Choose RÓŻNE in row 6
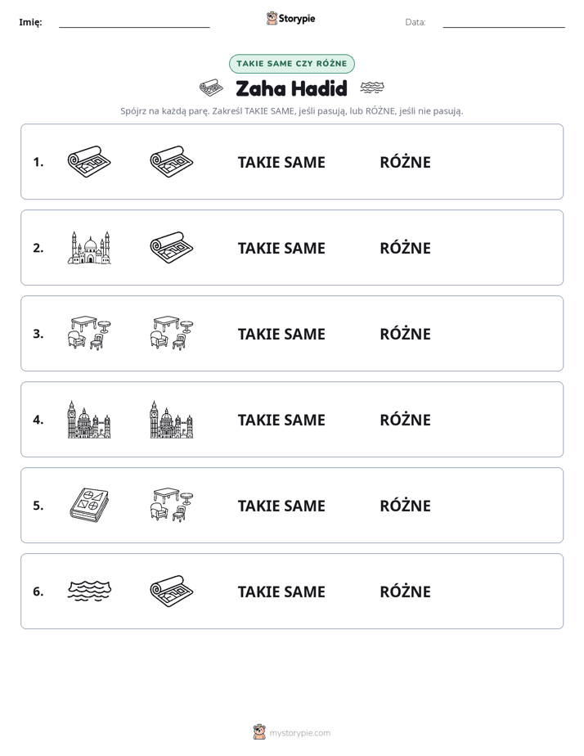 click(405, 591)
